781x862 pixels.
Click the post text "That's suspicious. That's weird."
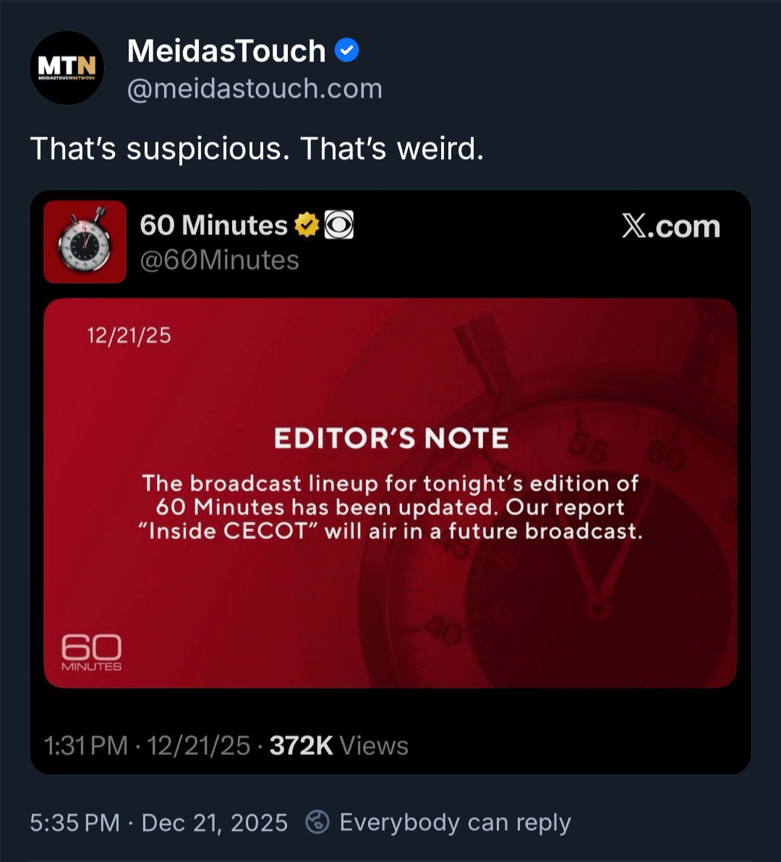click(257, 149)
